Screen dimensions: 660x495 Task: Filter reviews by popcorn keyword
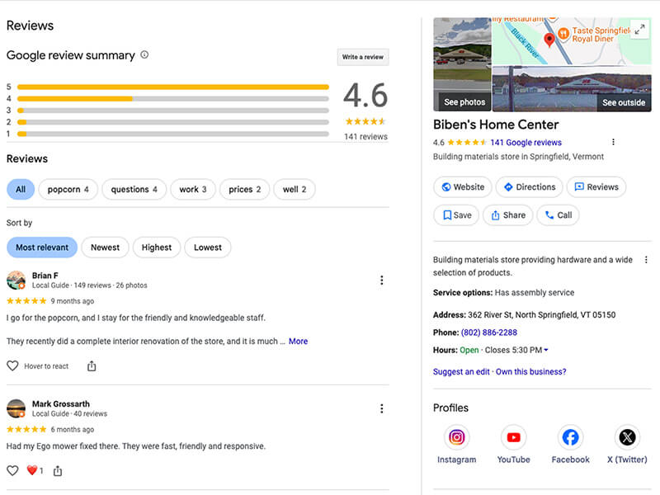[68, 190]
